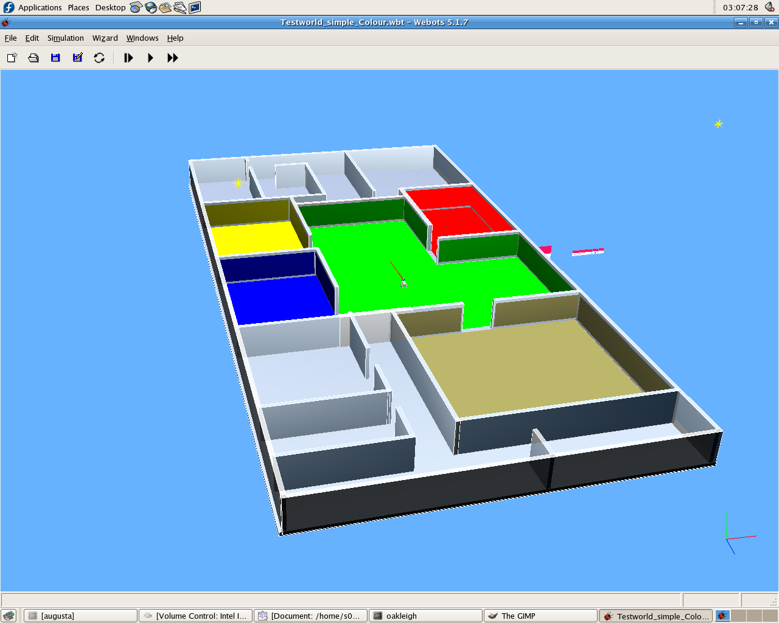
Task: Select the robot on the green floor
Action: (403, 282)
